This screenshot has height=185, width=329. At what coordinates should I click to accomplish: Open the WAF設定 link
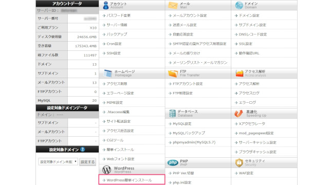pos(246,173)
